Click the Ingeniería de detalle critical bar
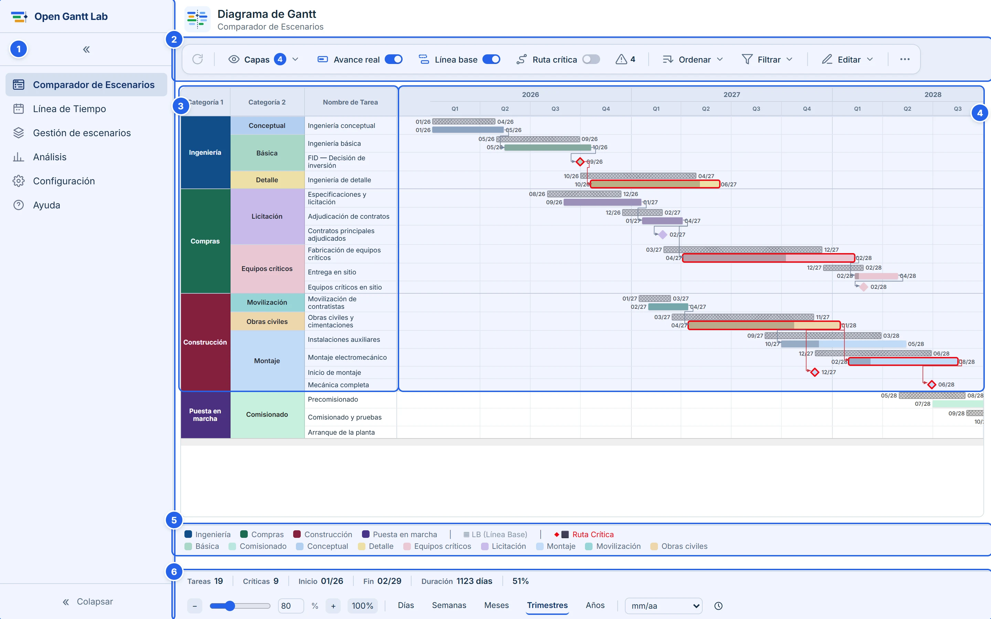 (655, 184)
